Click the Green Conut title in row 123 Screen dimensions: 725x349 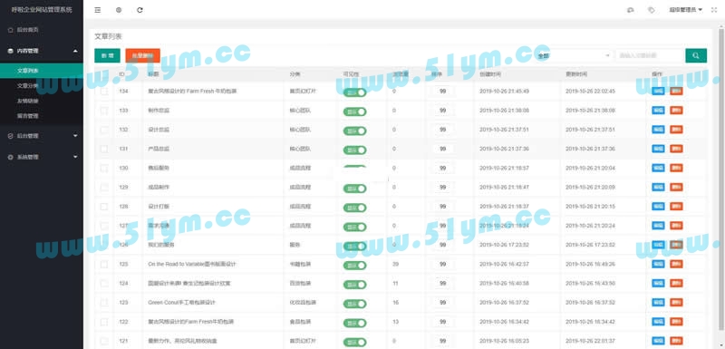point(182,302)
